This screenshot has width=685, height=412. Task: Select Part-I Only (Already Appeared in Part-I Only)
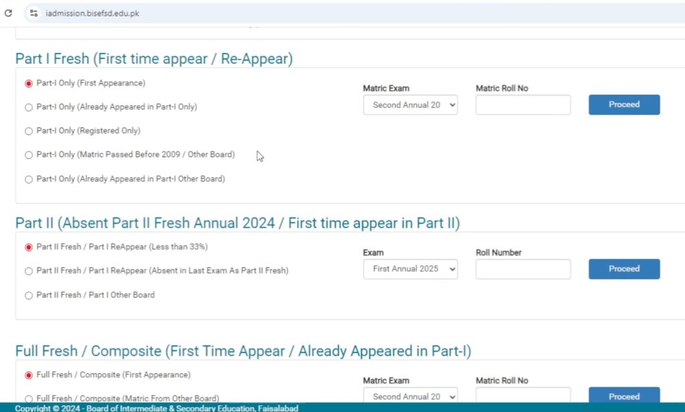point(29,107)
